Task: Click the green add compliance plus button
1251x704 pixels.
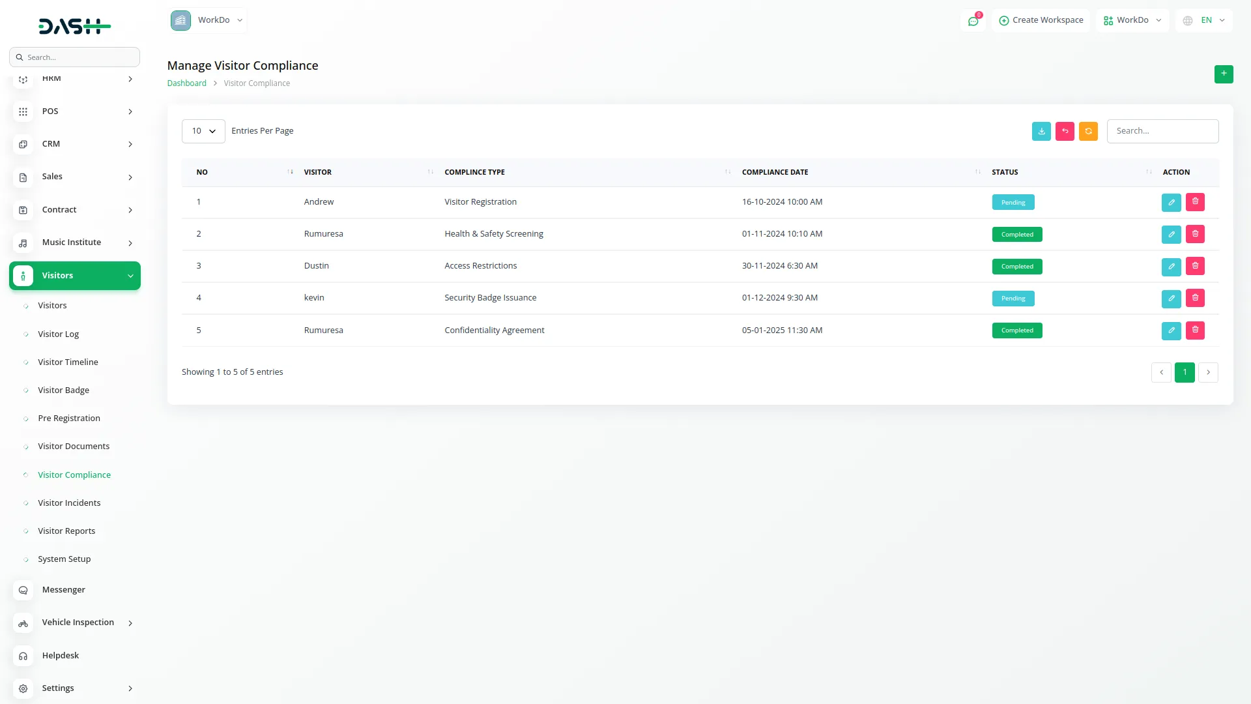Action: [1223, 74]
